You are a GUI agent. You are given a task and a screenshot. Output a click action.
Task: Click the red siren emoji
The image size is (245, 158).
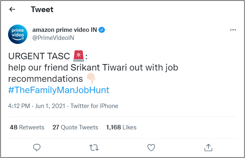click(78, 56)
